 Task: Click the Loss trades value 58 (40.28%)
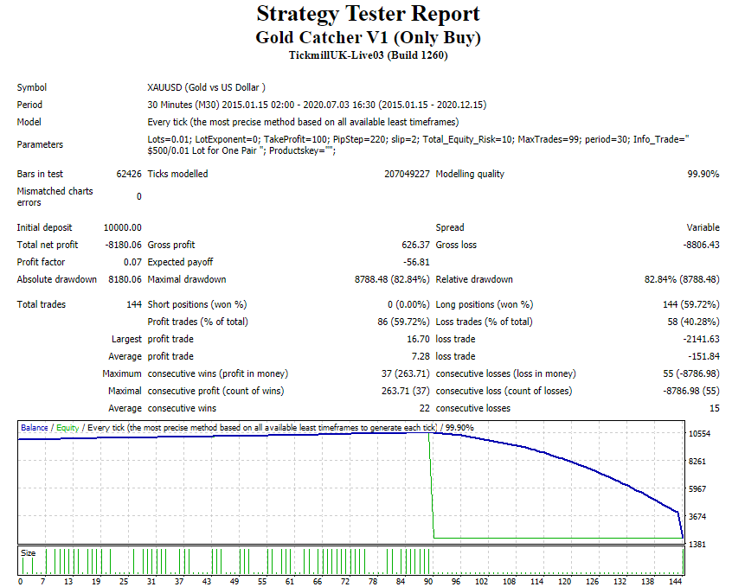[693, 322]
